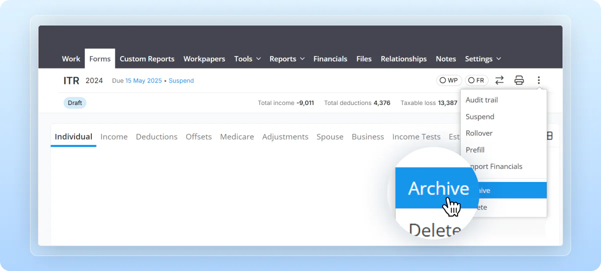601x271 pixels.
Task: Open the Deductions form tab
Action: pos(157,136)
